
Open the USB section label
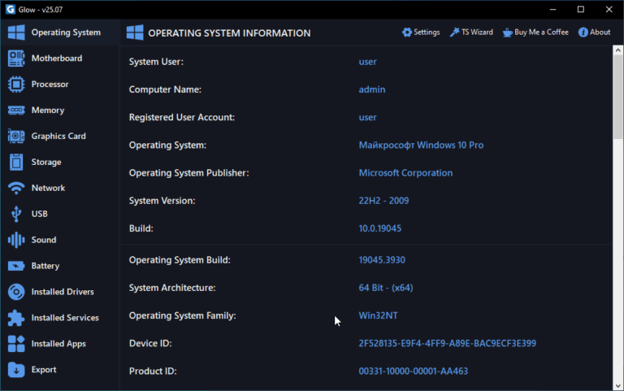tap(39, 214)
